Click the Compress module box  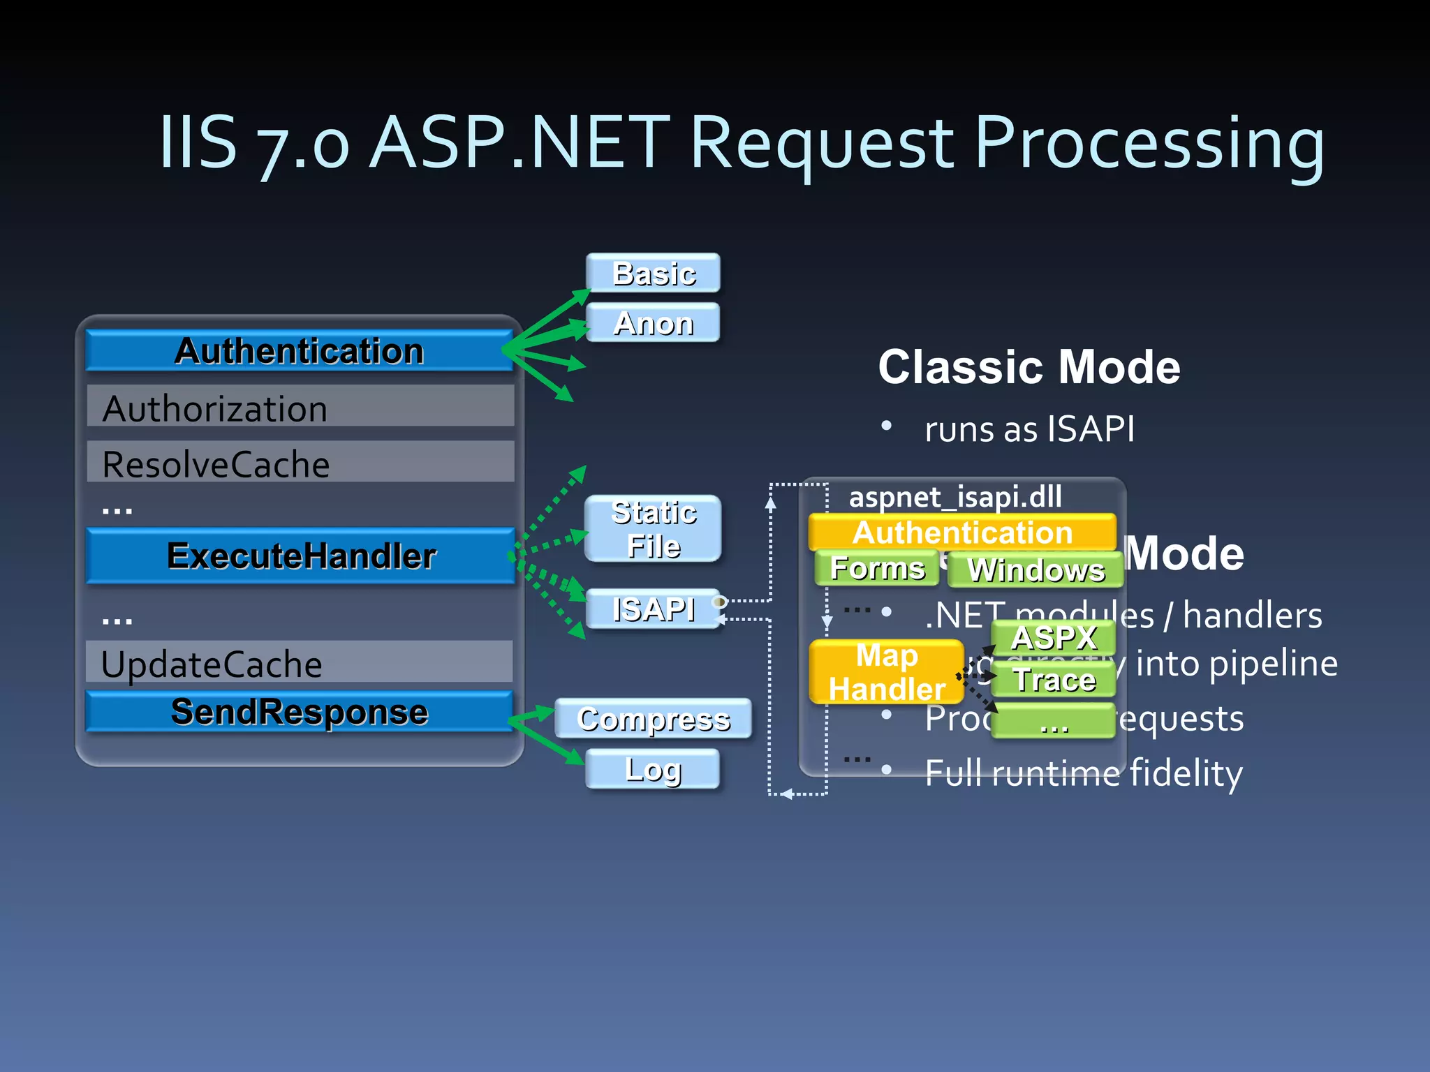click(653, 719)
